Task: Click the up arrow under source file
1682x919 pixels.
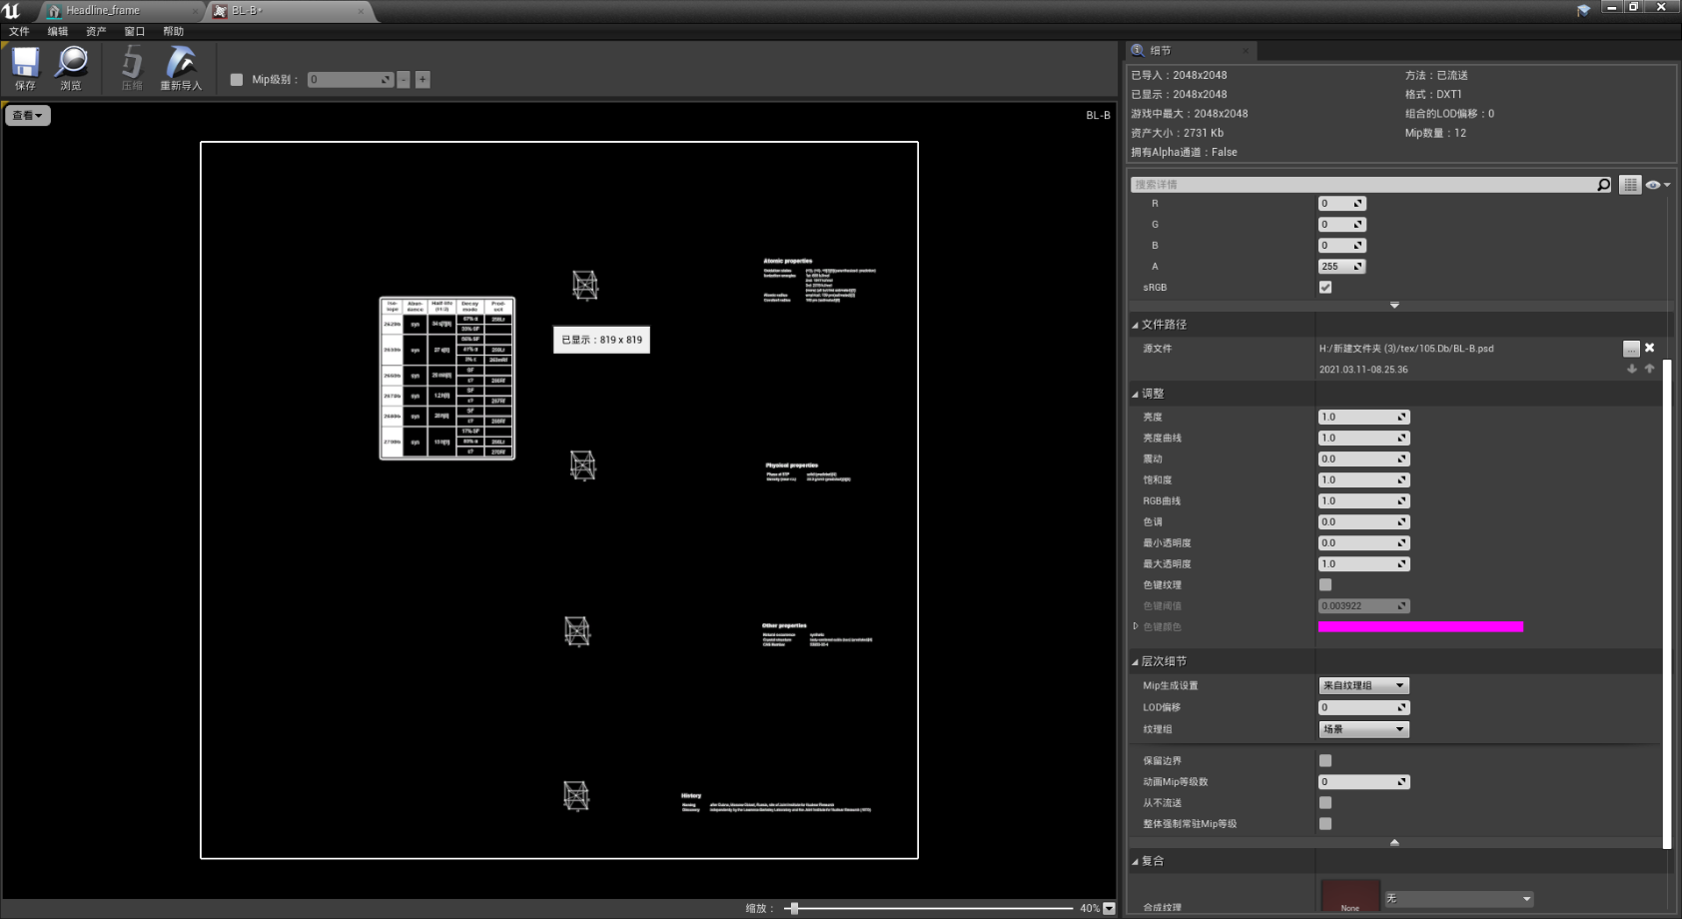Action: [x=1649, y=369]
